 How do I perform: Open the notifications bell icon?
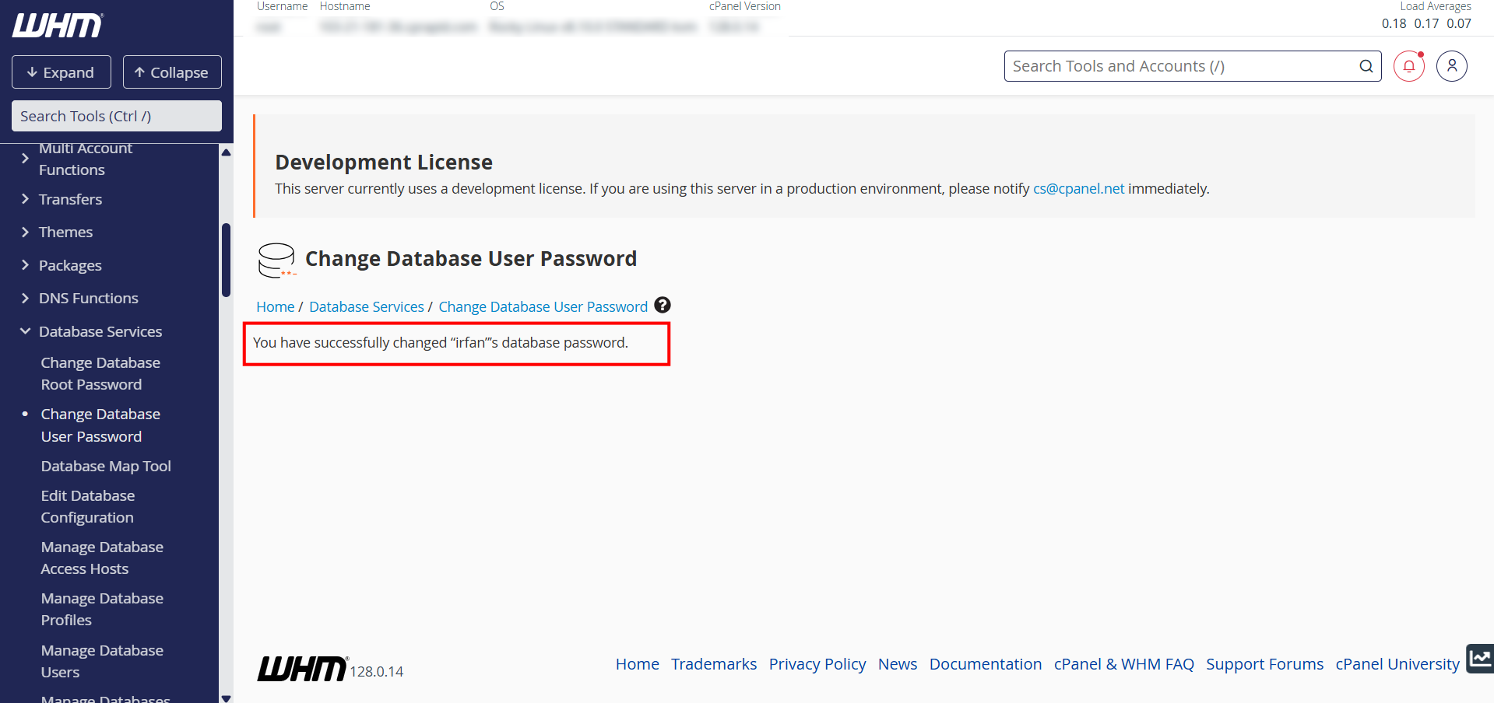[1408, 66]
